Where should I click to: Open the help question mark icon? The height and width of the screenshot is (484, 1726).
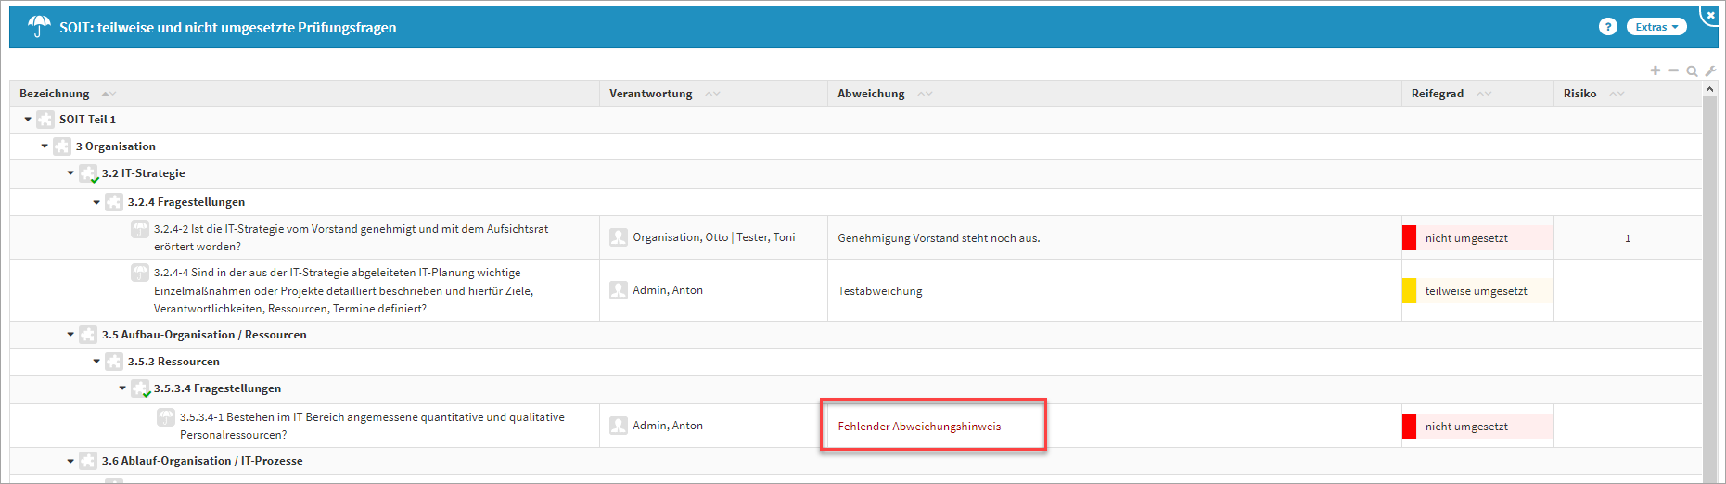1607,27
